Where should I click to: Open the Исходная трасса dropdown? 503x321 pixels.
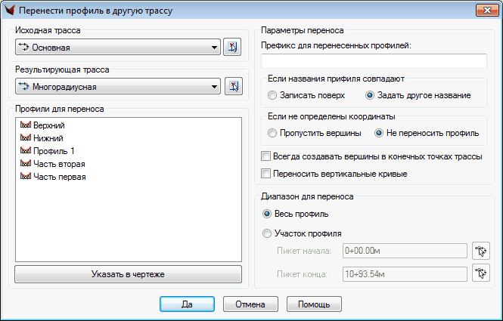coord(117,48)
